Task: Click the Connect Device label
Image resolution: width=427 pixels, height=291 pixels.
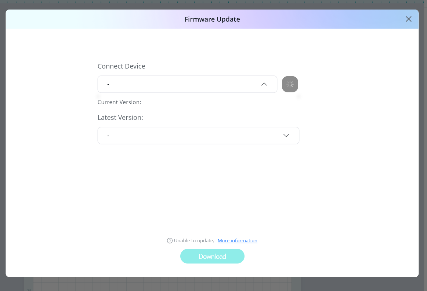Action: point(121,66)
